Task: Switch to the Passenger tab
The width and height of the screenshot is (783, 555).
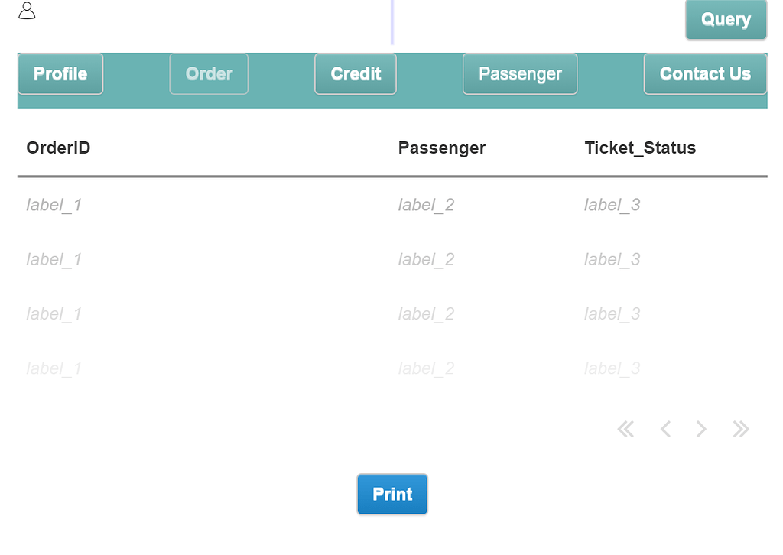Action: pos(520,73)
